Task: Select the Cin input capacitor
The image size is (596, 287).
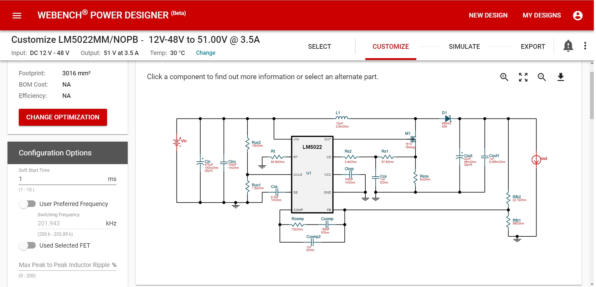Action: tap(200, 163)
